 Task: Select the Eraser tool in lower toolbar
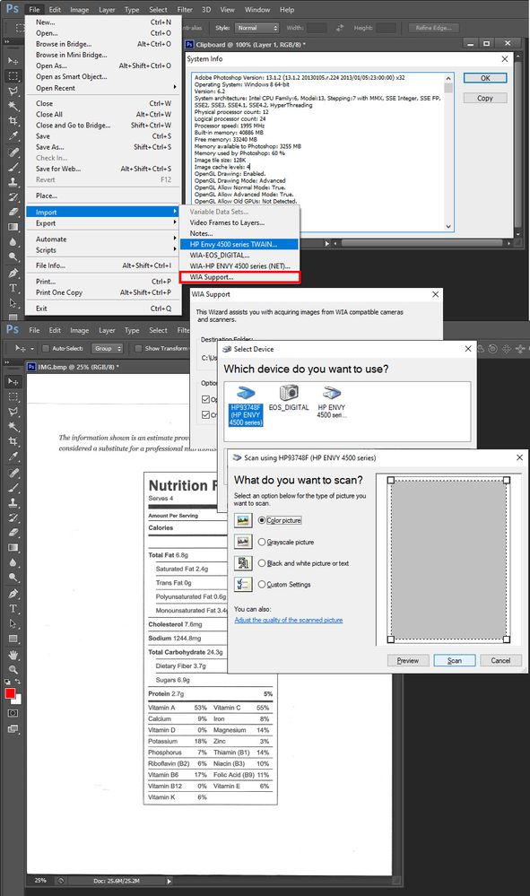(13, 532)
